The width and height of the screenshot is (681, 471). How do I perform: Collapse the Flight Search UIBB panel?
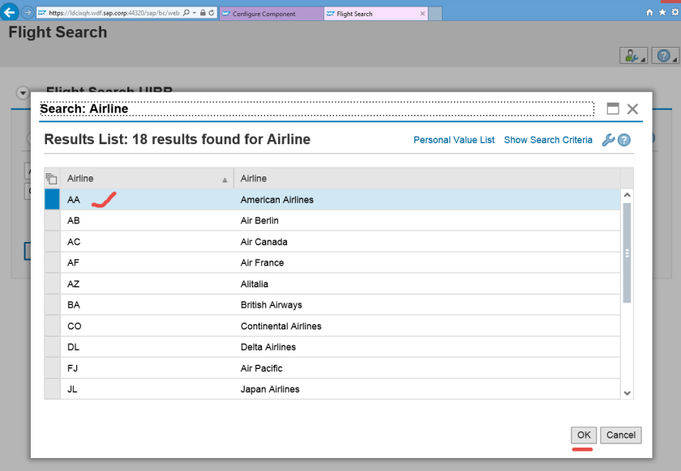pyautogui.click(x=23, y=92)
